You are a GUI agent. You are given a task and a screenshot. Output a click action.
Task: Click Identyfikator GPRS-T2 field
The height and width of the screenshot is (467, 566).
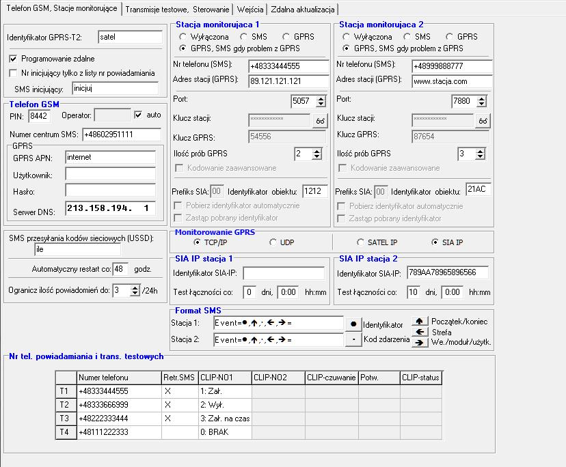[x=131, y=37]
